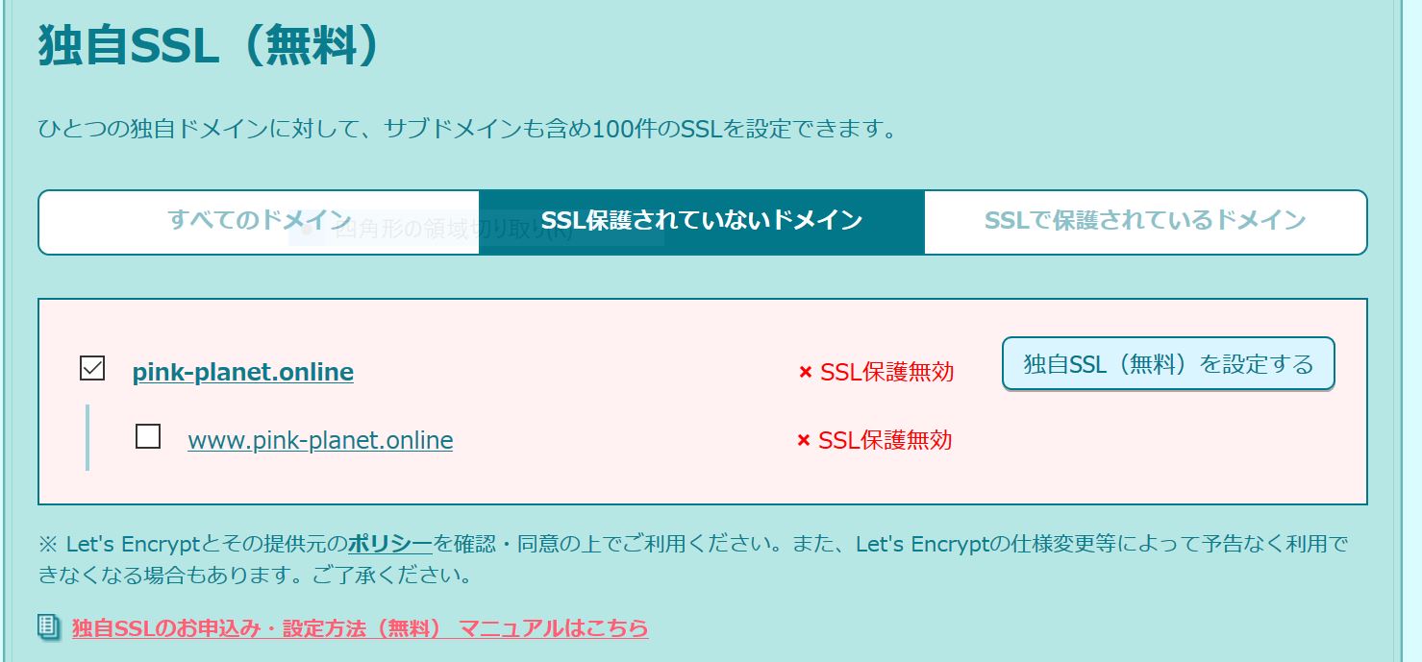Click the red x icon for www.pink-planet.online status

[x=804, y=440]
